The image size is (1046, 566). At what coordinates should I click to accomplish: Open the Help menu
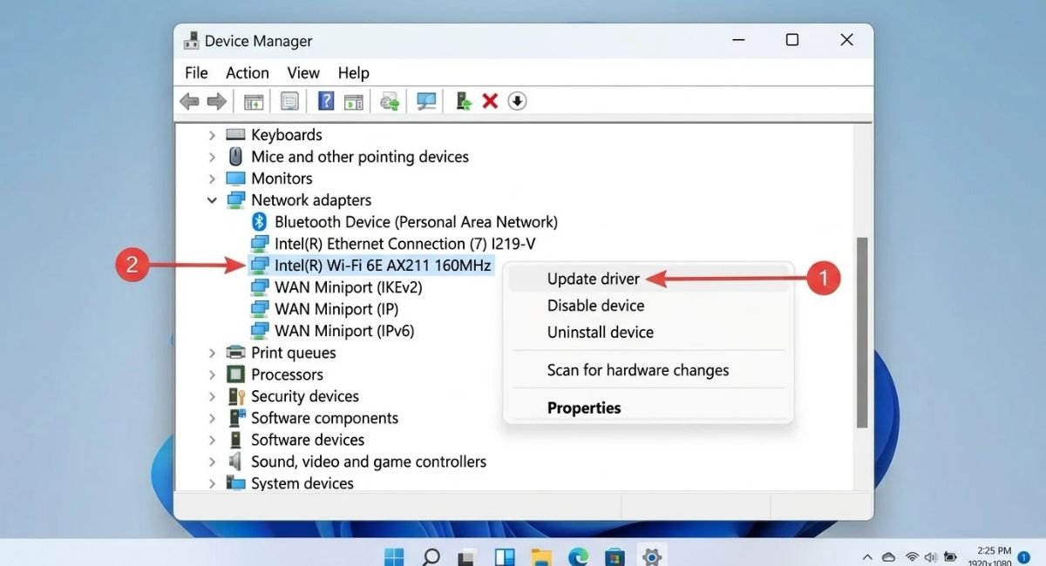pos(354,73)
